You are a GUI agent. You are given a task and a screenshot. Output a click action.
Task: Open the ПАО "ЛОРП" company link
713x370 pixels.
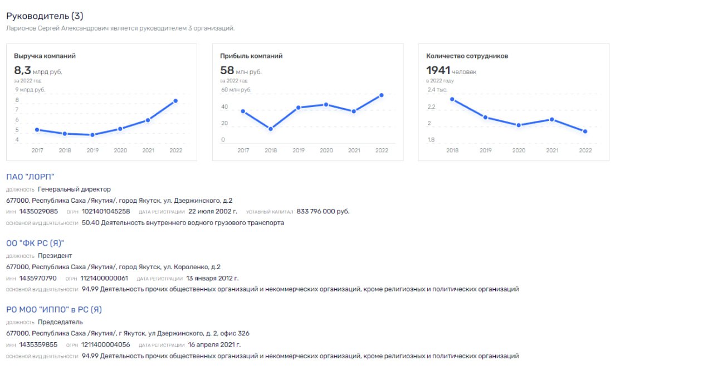coord(30,177)
